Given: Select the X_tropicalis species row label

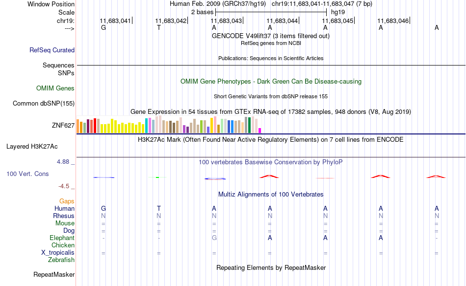Looking at the screenshot, I should tap(58, 253).
